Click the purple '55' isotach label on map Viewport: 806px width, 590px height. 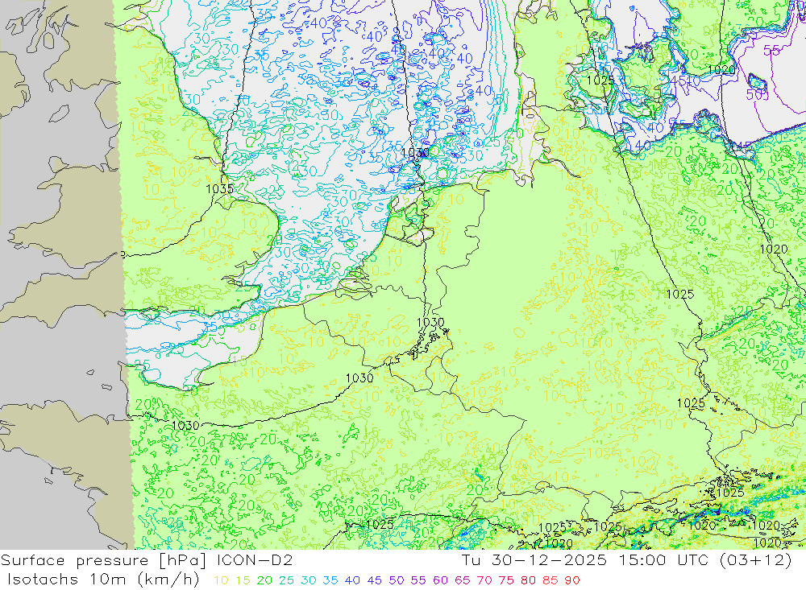click(772, 51)
